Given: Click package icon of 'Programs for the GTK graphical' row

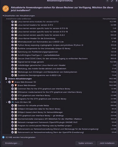Looking at the screenshot, I should 16,99.
